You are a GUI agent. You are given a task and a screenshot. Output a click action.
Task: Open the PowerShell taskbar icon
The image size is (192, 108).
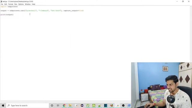pos(129,105)
